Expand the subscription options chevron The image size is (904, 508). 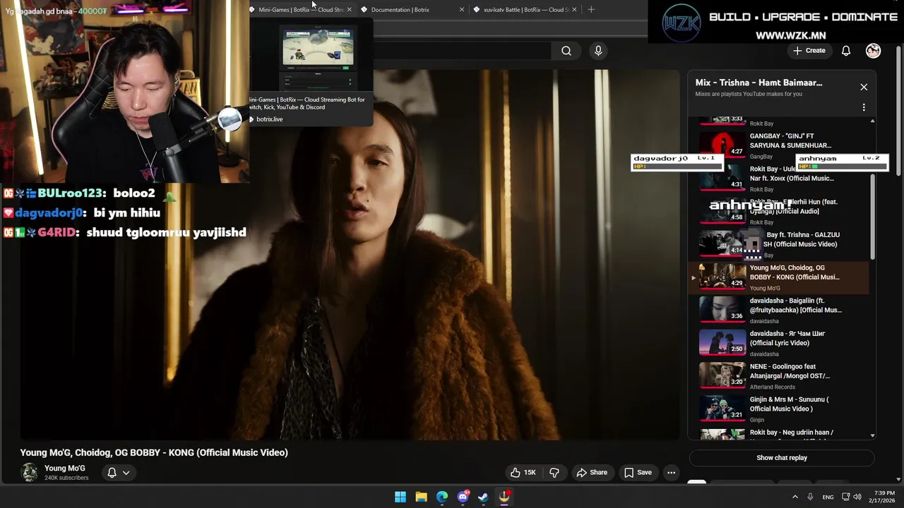click(126, 473)
